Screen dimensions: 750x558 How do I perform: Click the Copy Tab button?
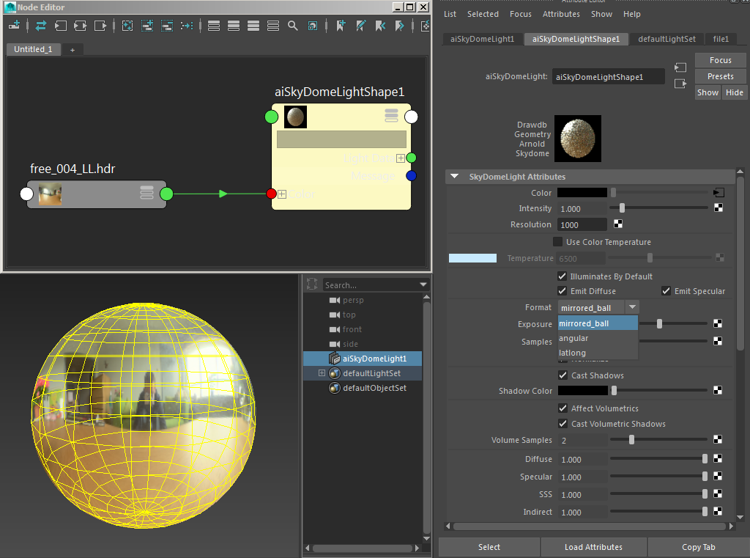(x=698, y=547)
